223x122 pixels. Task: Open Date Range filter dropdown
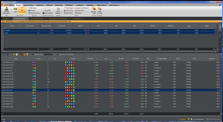[x=69, y=8]
